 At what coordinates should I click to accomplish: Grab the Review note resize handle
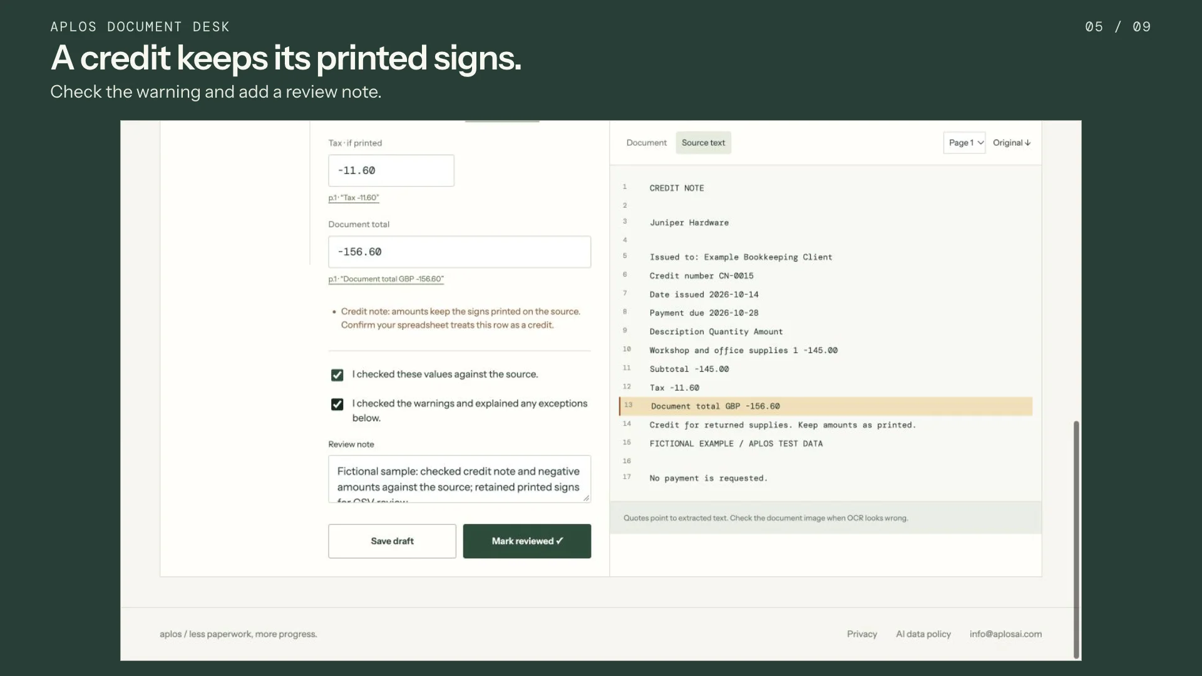click(x=586, y=498)
